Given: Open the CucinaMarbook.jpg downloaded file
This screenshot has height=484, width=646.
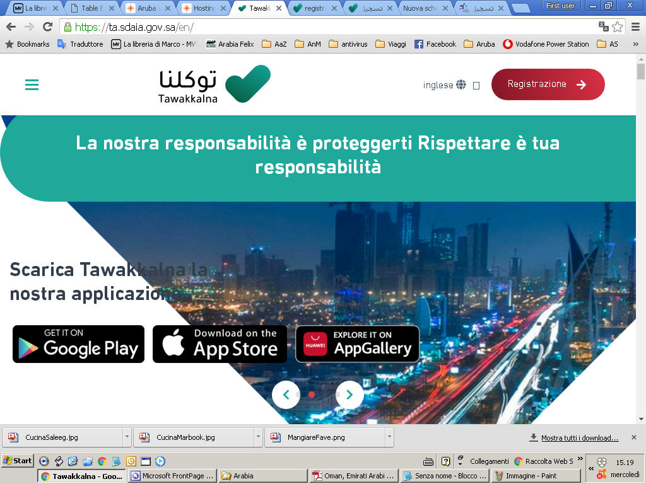Looking at the screenshot, I should pos(194,437).
